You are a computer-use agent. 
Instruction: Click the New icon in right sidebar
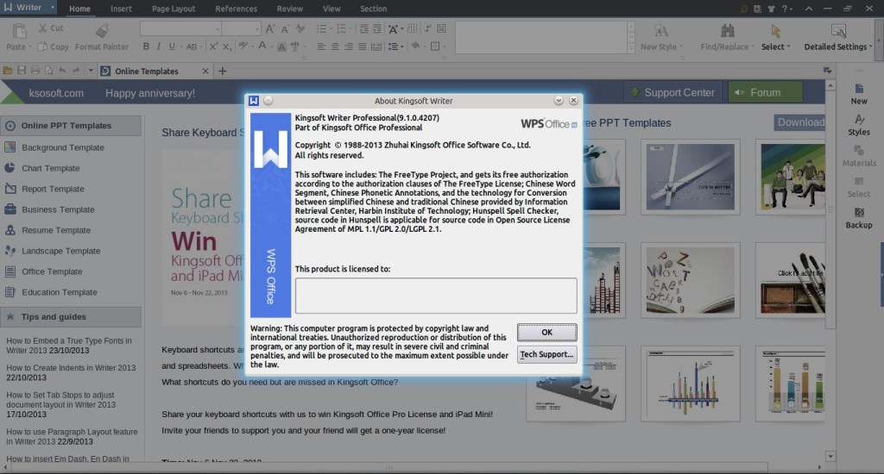coord(859,89)
